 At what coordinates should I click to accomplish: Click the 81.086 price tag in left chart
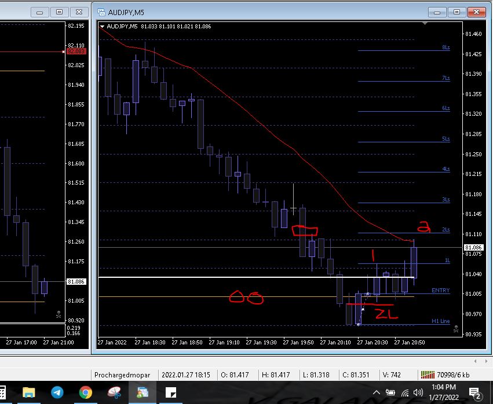click(x=76, y=282)
